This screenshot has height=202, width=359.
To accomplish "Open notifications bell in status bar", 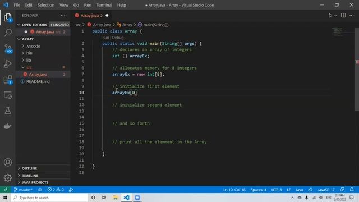I will [x=352, y=190].
